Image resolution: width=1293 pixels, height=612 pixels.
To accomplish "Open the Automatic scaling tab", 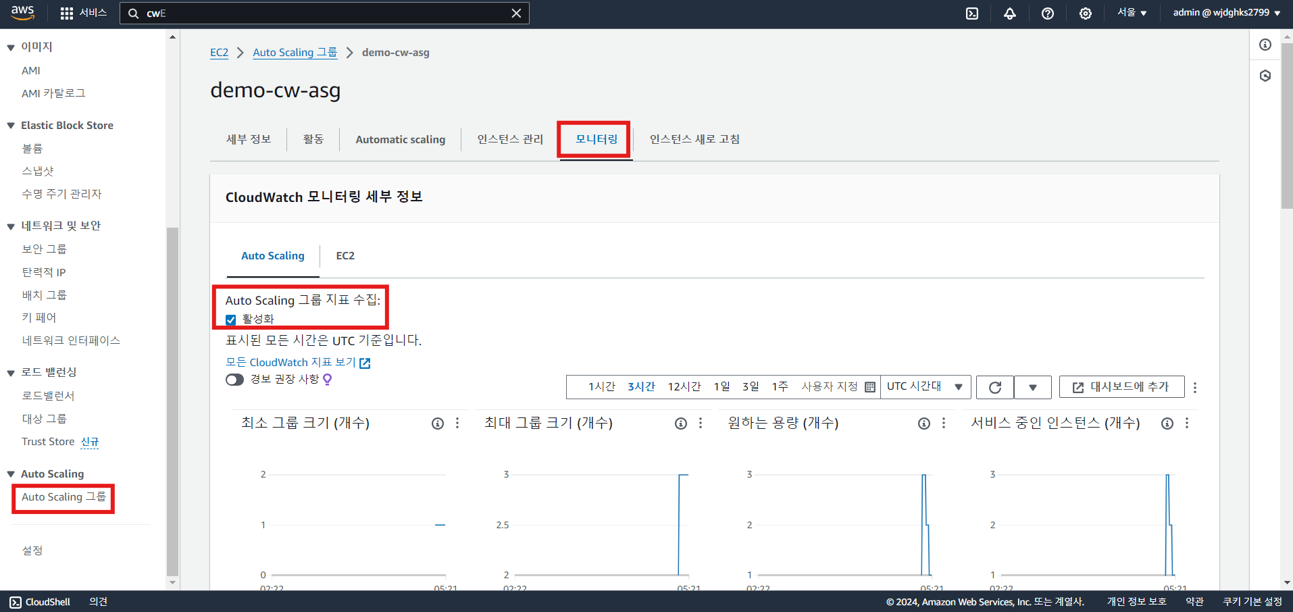I will point(401,139).
